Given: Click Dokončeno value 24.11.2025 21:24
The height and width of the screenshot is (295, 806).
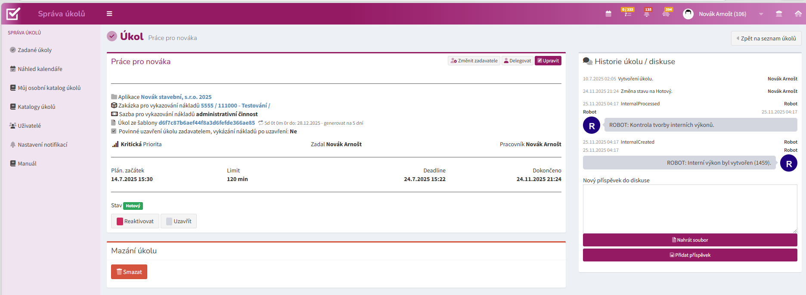Looking at the screenshot, I should pos(539,179).
